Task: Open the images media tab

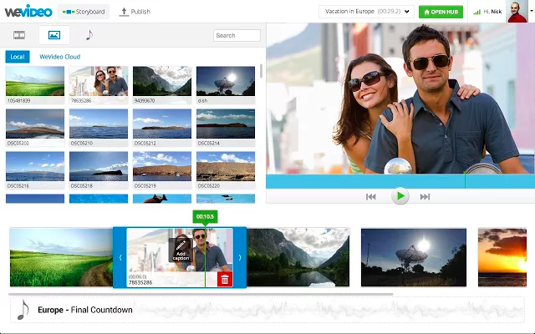Action: (54, 35)
